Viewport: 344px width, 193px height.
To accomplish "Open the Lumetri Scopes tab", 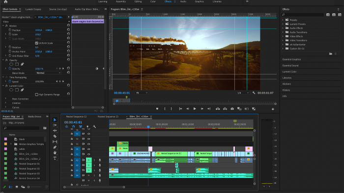I will (x=33, y=9).
